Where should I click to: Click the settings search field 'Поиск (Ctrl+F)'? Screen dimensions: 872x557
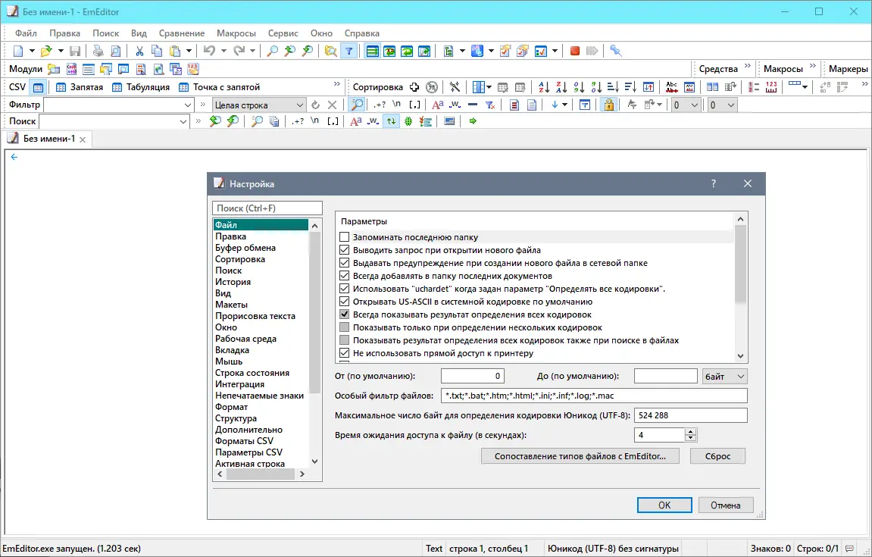point(267,208)
